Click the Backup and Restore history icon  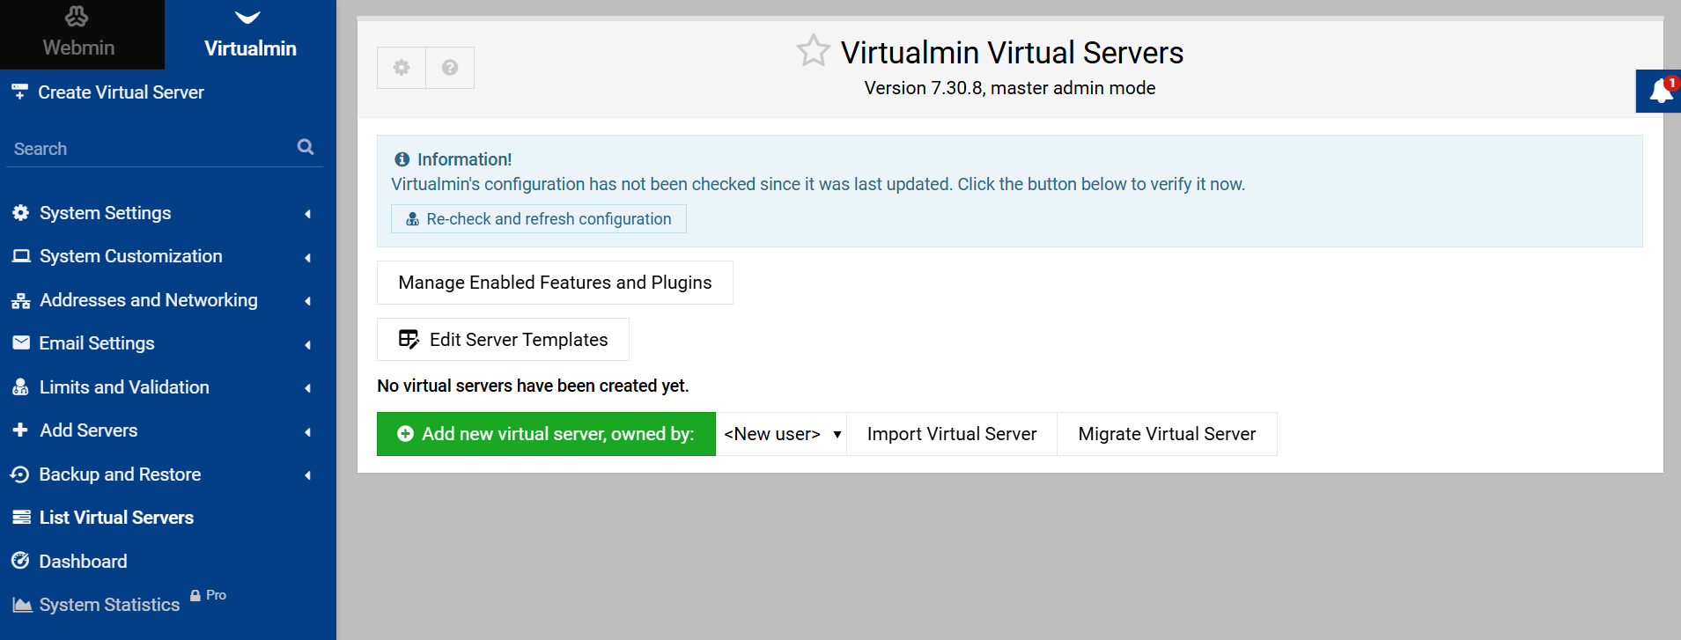tap(20, 474)
